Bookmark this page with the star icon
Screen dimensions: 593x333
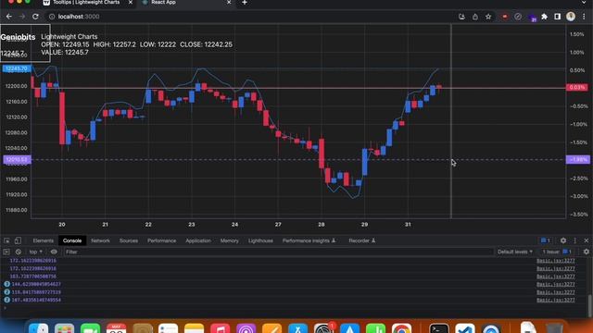488,17
